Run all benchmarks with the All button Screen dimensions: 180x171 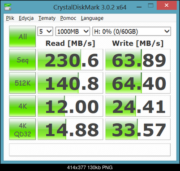point(22,36)
